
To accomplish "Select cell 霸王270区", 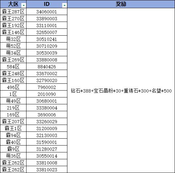I will pos(13,18).
